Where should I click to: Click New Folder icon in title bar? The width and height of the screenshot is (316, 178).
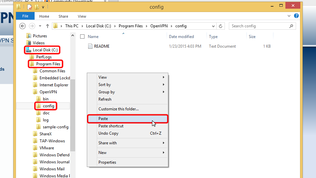click(x=37, y=7)
